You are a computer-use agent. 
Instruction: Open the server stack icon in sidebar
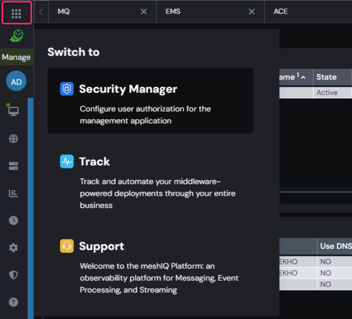point(14,166)
